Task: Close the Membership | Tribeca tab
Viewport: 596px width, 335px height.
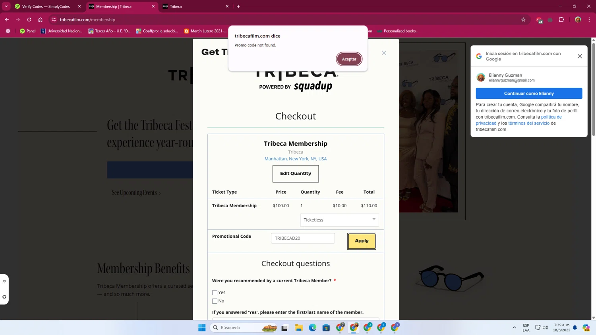Action: coord(153,6)
